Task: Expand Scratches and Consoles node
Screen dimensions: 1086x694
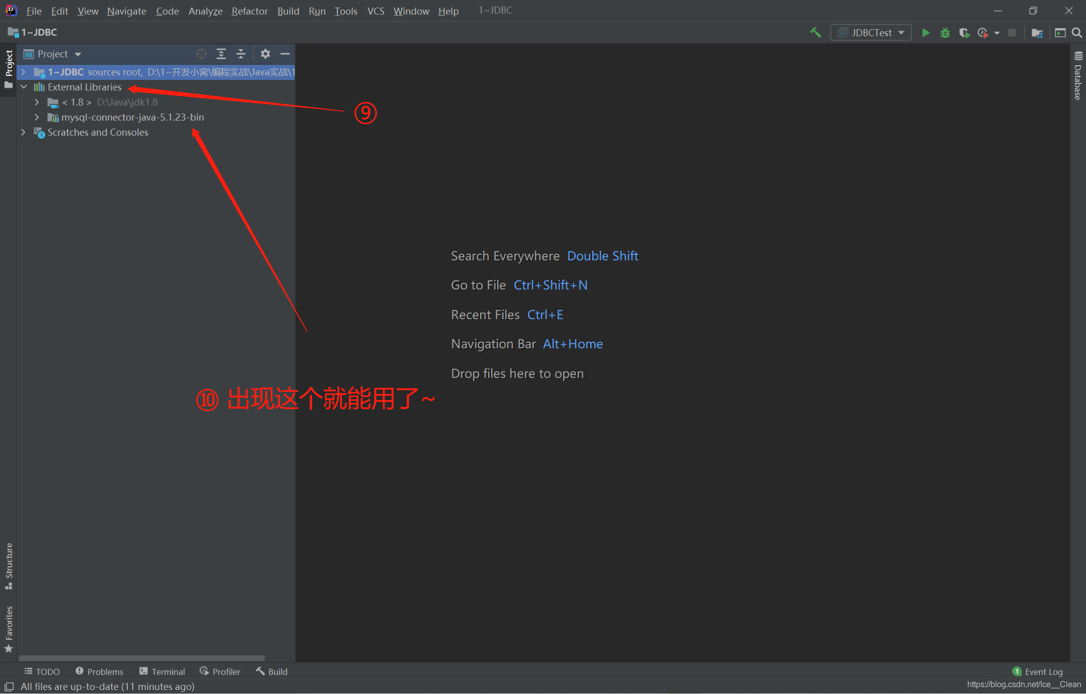Action: [23, 132]
